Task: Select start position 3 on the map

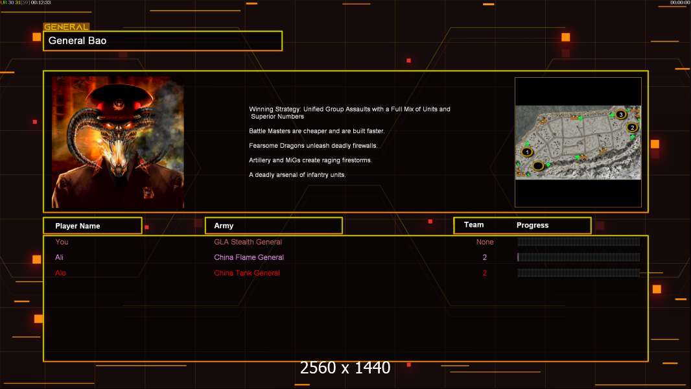Action: tap(621, 115)
